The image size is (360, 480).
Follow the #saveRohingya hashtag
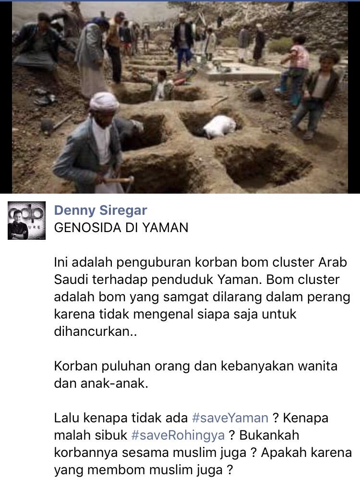click(178, 435)
